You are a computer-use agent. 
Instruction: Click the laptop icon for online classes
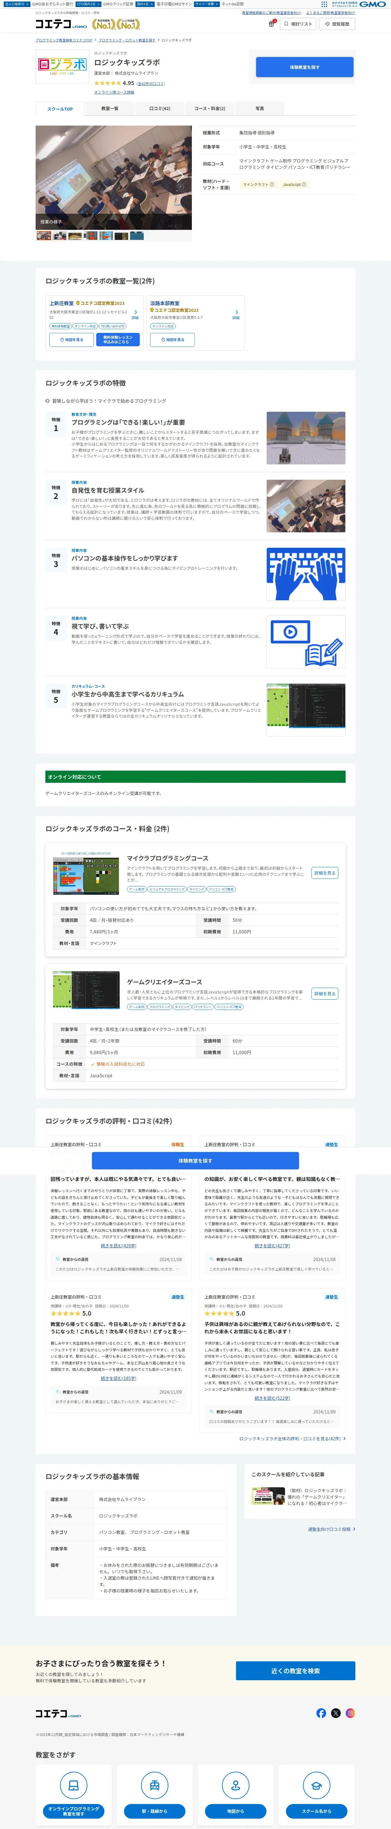click(x=73, y=1785)
